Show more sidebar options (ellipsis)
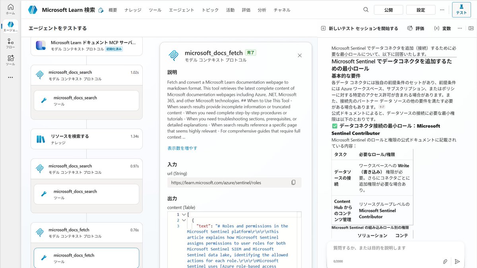Image resolution: width=477 pixels, height=268 pixels. (x=10, y=77)
